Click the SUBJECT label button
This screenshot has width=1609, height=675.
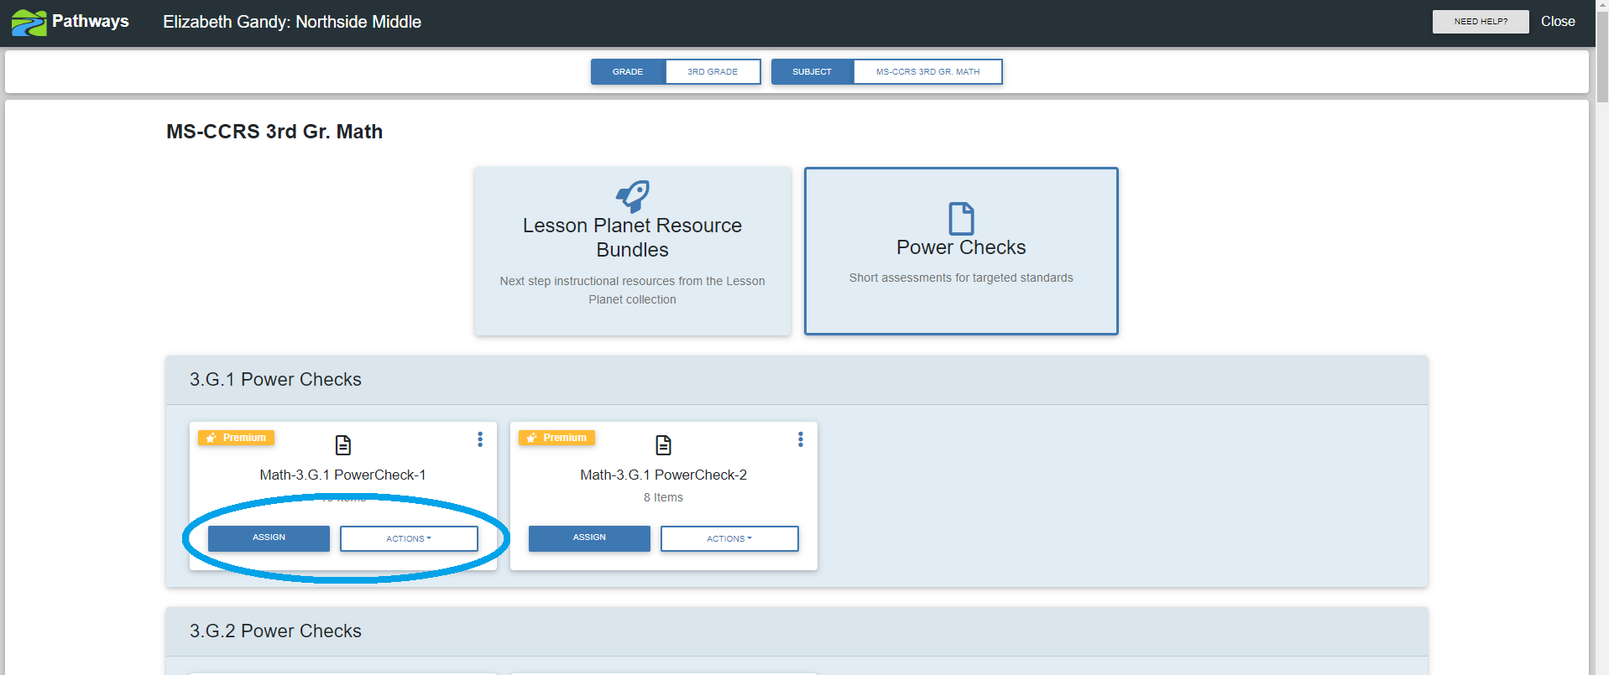click(x=812, y=72)
